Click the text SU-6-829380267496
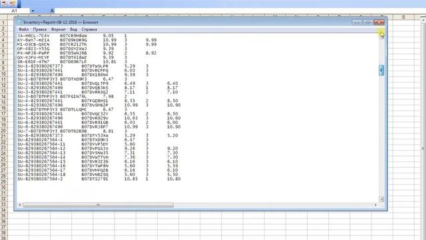426x240 pixels. (40, 127)
